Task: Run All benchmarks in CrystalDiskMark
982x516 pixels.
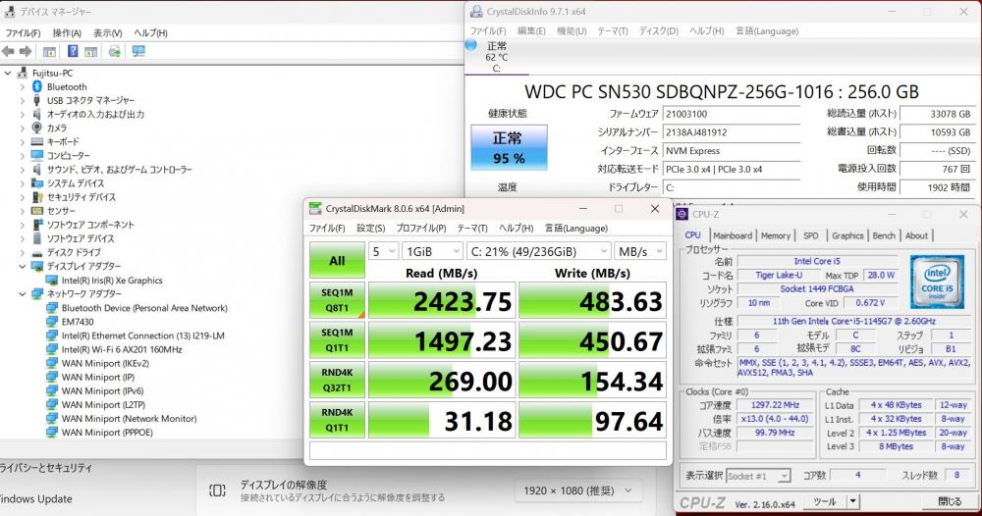Action: pyautogui.click(x=337, y=260)
